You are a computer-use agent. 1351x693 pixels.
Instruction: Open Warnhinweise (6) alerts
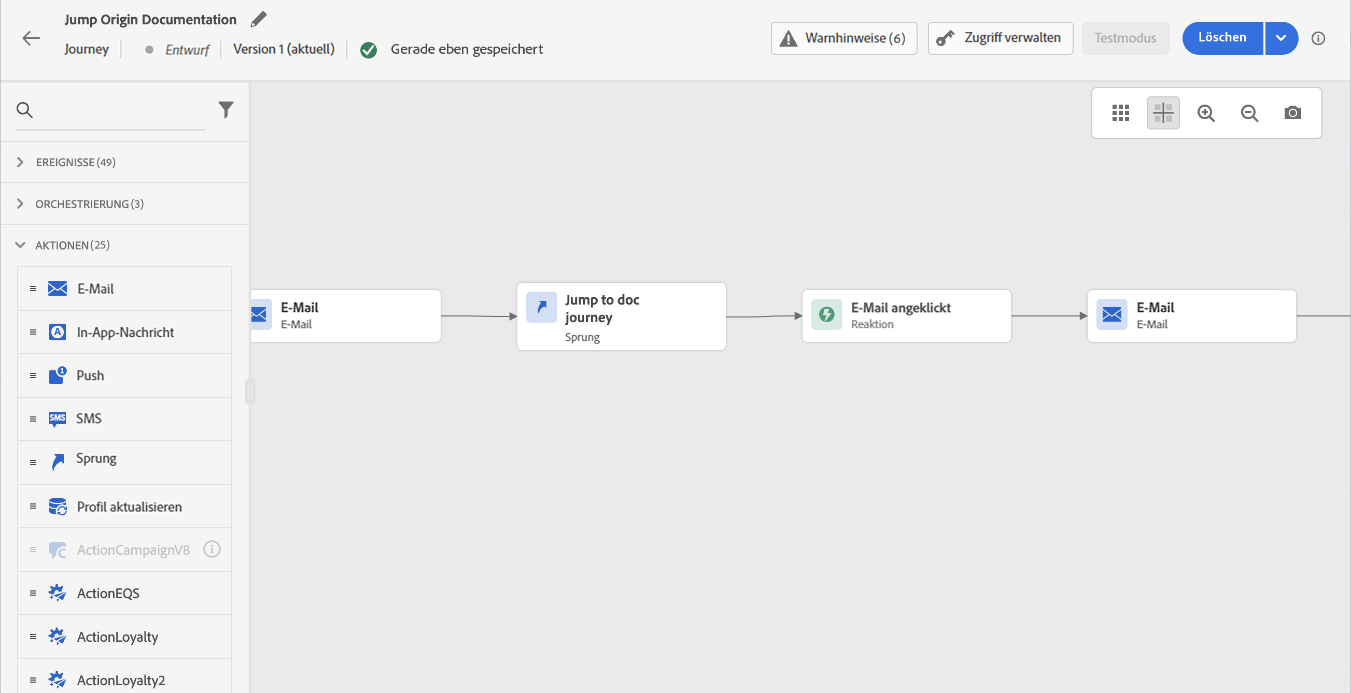pos(843,38)
